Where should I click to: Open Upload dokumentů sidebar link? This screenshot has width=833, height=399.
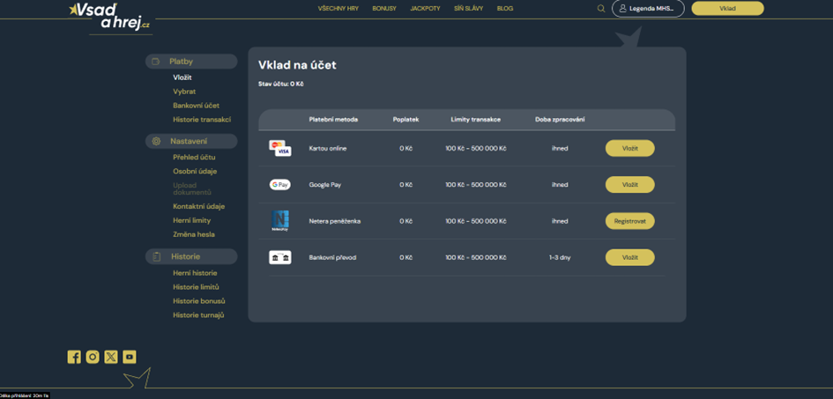click(192, 188)
